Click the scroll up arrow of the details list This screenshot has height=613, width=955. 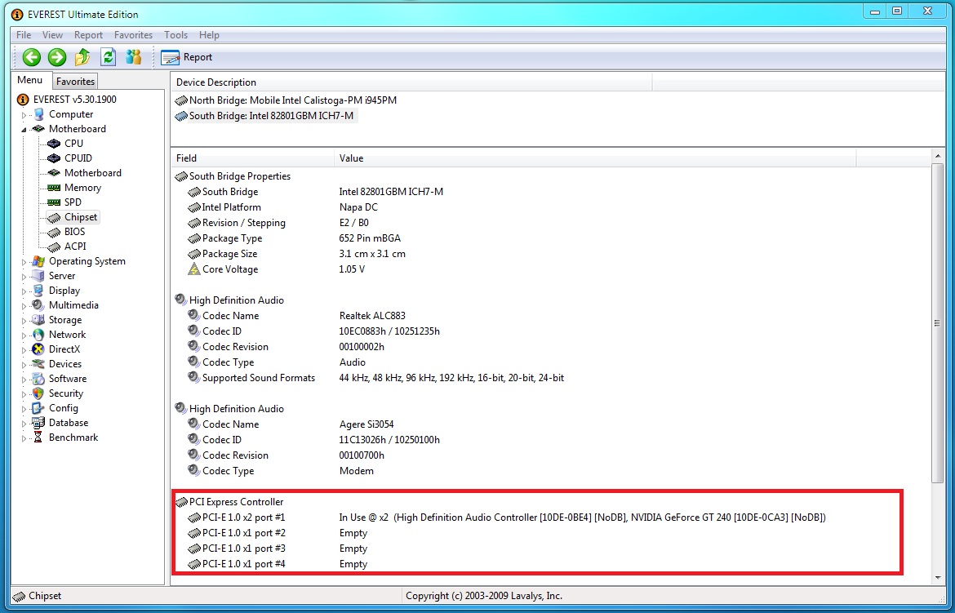(x=937, y=157)
